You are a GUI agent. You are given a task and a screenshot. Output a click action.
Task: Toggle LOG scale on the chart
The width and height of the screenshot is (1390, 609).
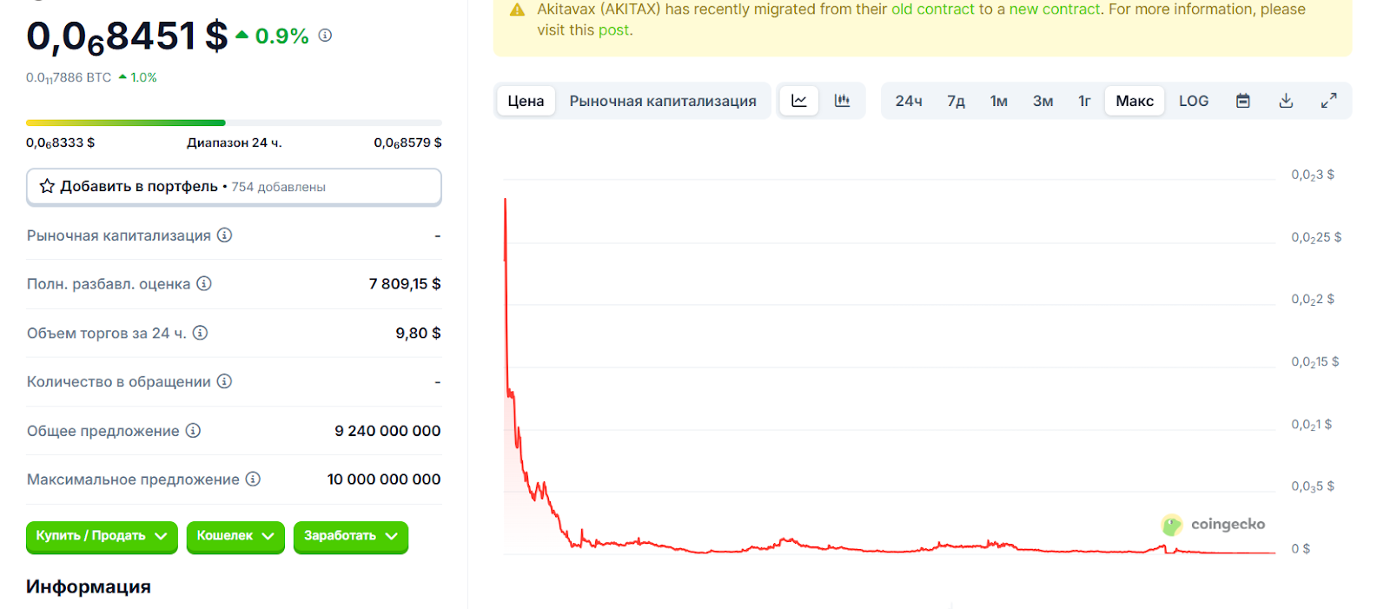click(1194, 101)
